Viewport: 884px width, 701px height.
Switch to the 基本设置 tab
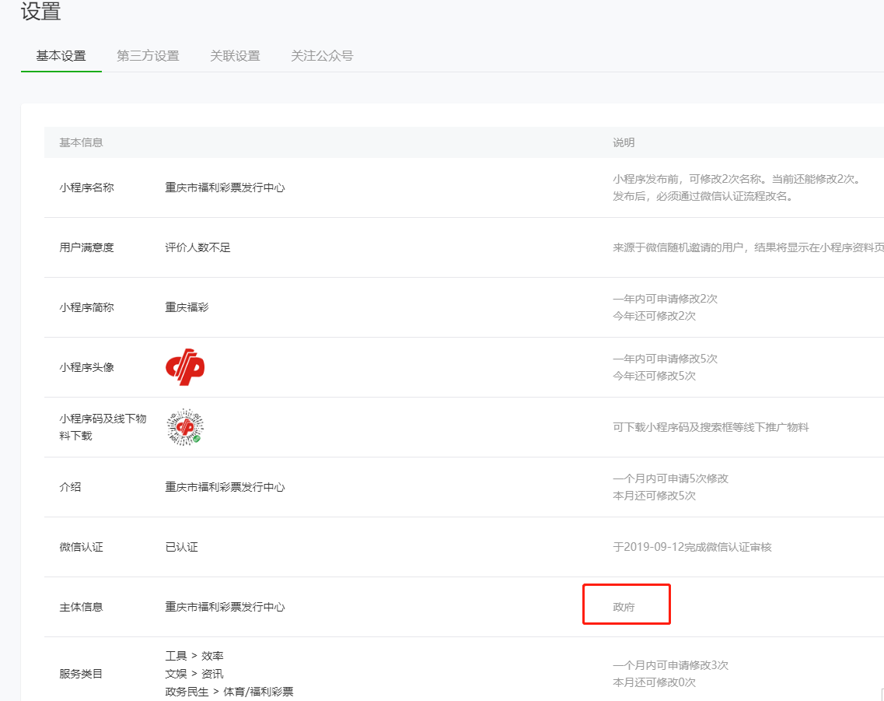61,56
